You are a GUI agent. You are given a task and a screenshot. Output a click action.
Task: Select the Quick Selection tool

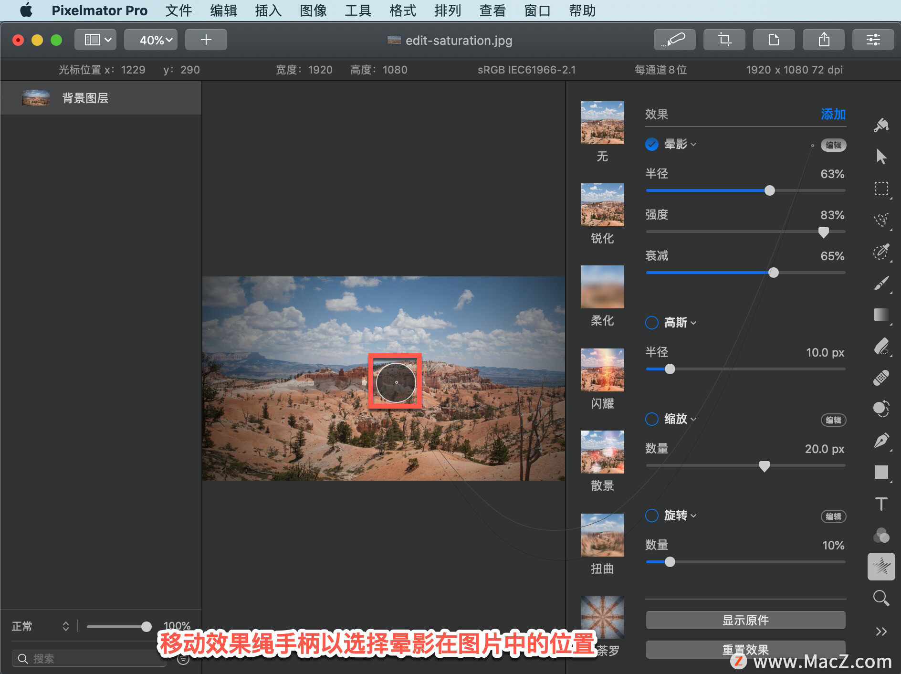click(x=881, y=220)
